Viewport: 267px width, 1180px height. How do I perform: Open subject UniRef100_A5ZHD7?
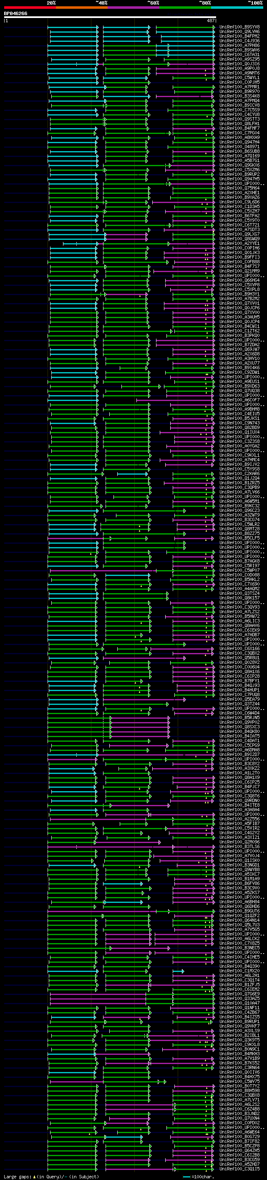239,1164
